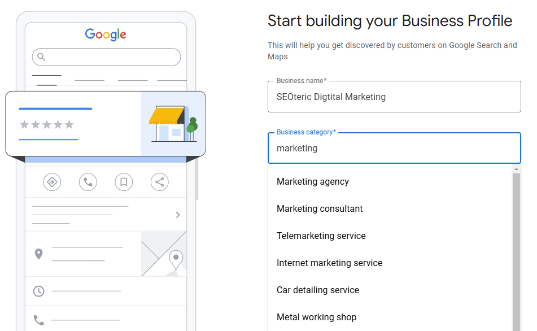The image size is (537, 331).
Task: Click the clock hours icon
Action: 39,291
